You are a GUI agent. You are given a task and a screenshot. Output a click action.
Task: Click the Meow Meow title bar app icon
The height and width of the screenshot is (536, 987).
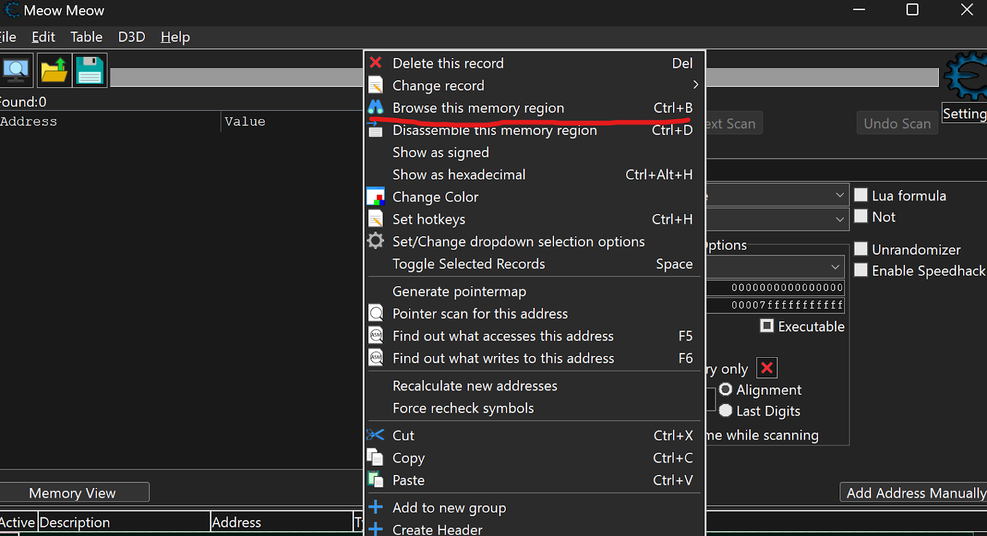coord(12,10)
